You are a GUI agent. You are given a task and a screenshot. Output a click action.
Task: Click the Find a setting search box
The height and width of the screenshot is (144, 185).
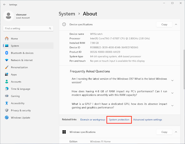click(28, 28)
